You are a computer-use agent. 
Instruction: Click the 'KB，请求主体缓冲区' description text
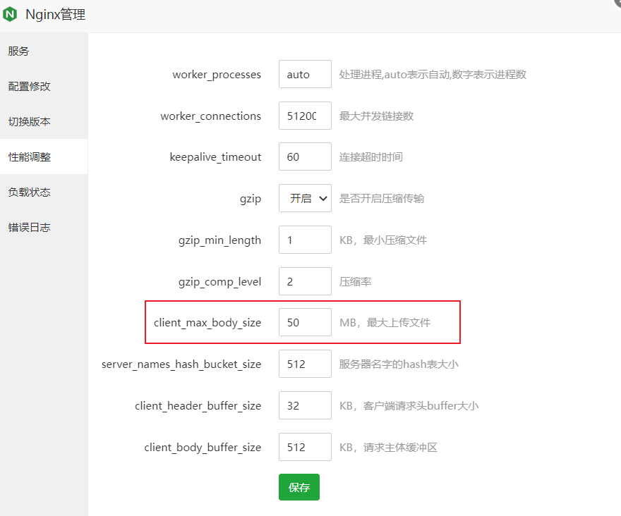pyautogui.click(x=389, y=448)
